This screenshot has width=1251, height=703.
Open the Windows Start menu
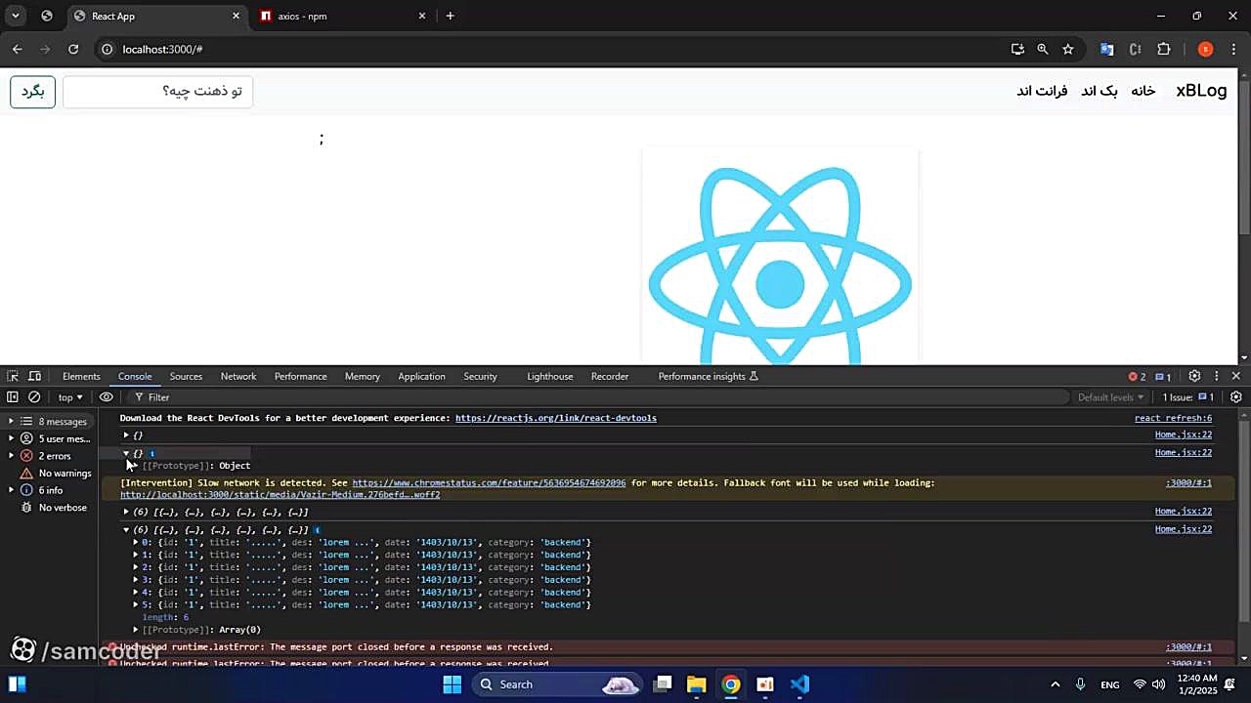point(452,684)
